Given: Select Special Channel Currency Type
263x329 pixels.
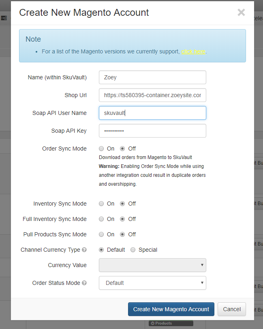Looking at the screenshot, I should (x=133, y=250).
